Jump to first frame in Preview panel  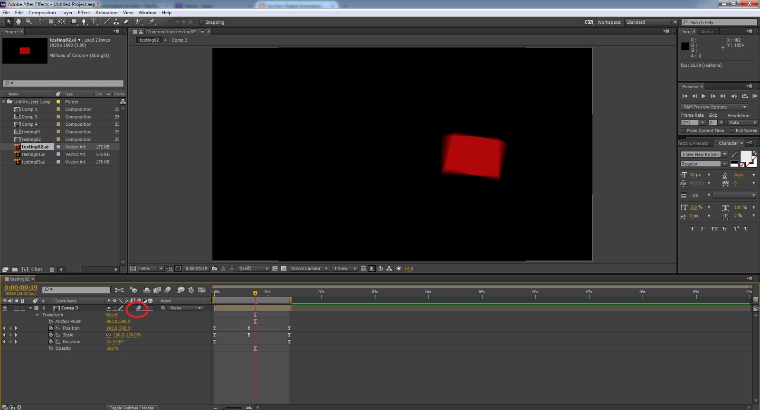coord(685,96)
